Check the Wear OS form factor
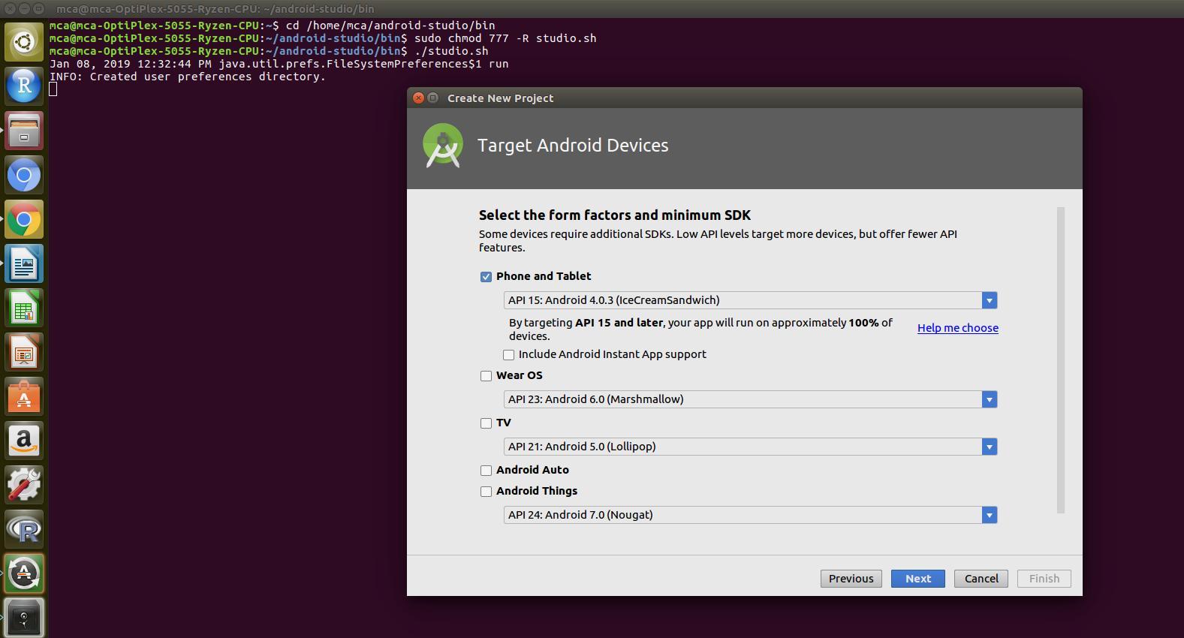Viewport: 1184px width, 638px height. [486, 376]
